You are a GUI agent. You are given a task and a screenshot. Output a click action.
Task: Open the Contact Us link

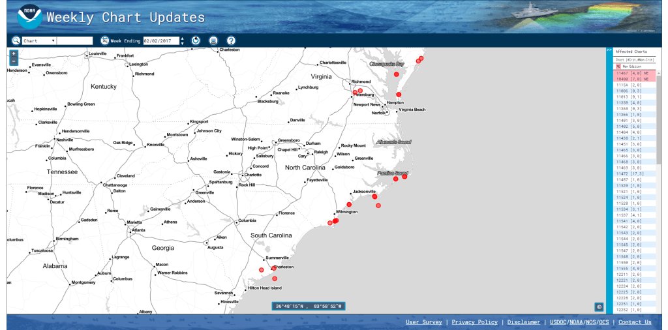coord(635,322)
